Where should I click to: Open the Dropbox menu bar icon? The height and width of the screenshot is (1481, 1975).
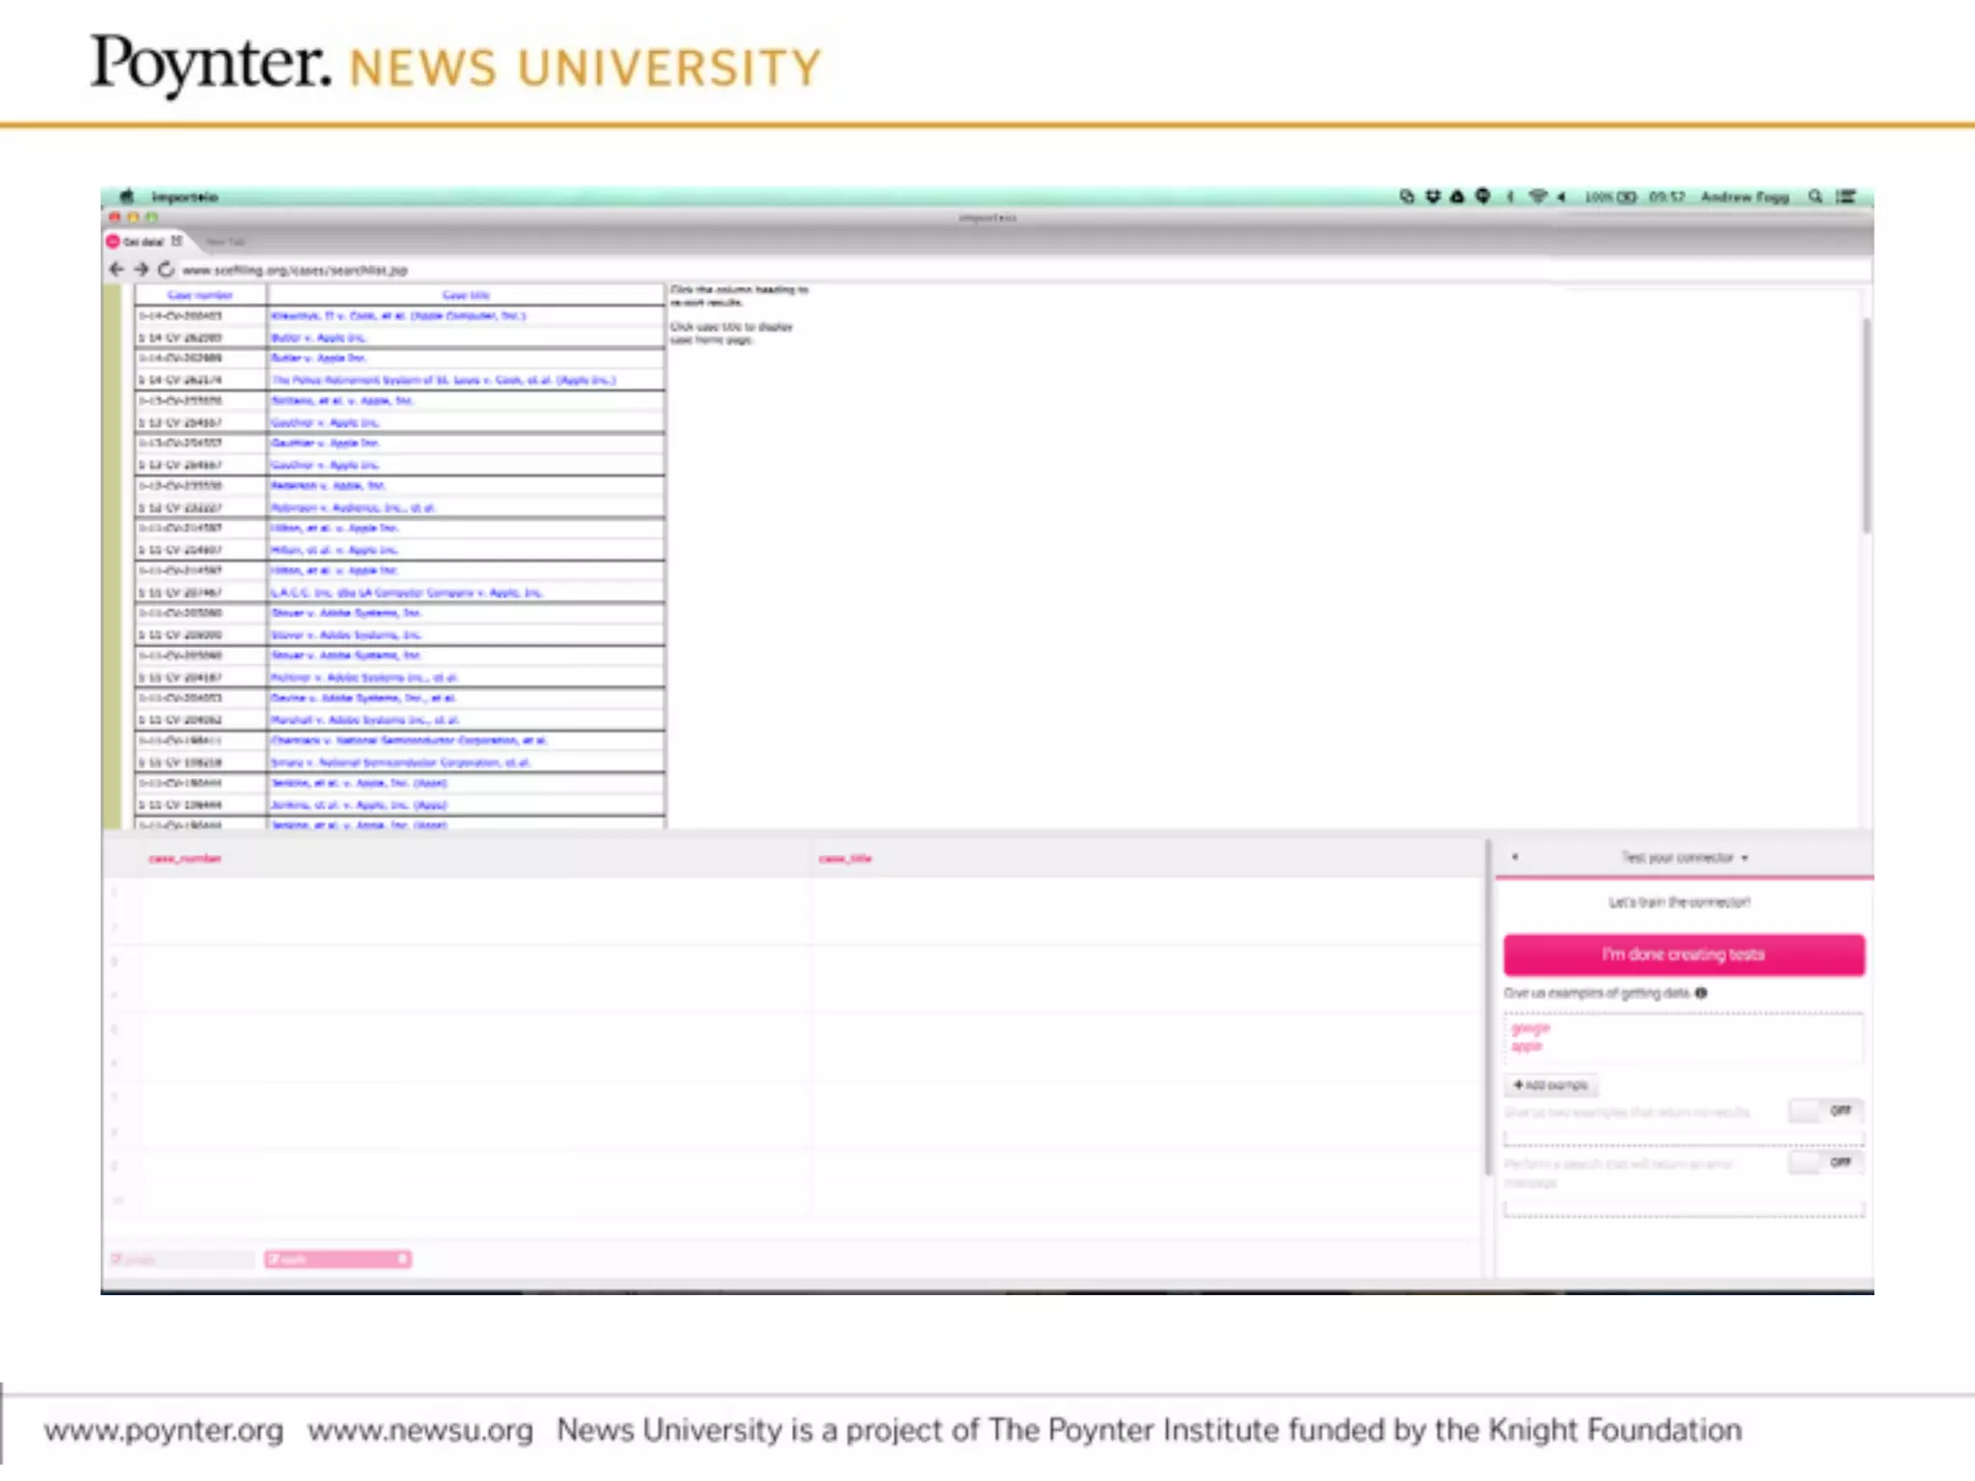click(x=1433, y=197)
